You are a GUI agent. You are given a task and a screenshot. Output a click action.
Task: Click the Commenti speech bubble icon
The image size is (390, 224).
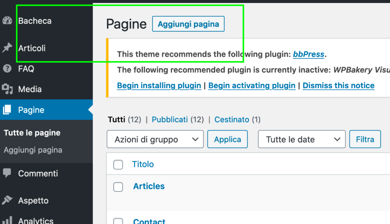pyautogui.click(x=7, y=173)
